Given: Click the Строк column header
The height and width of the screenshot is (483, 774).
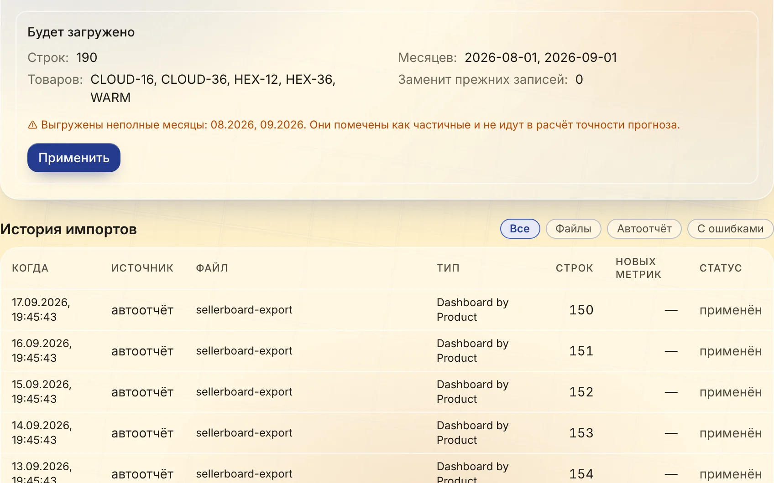Looking at the screenshot, I should click(x=574, y=268).
